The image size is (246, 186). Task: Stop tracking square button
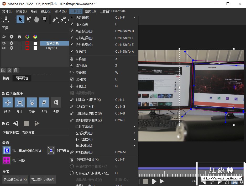(x=26, y=123)
